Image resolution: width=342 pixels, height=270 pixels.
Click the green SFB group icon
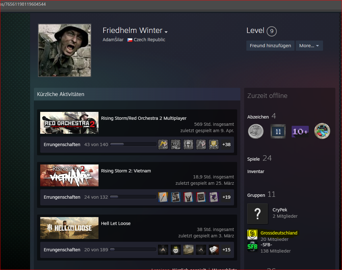252,246
